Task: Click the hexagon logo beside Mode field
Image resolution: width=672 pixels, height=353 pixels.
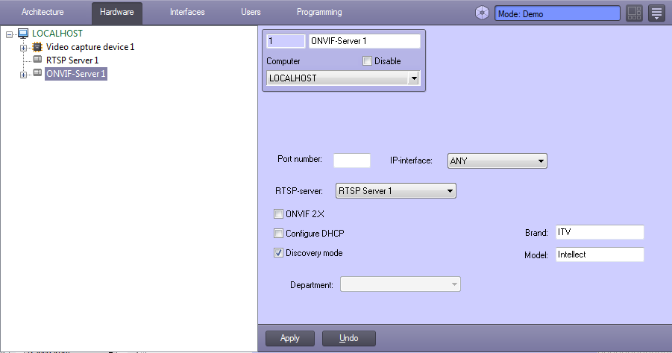Action: [483, 13]
